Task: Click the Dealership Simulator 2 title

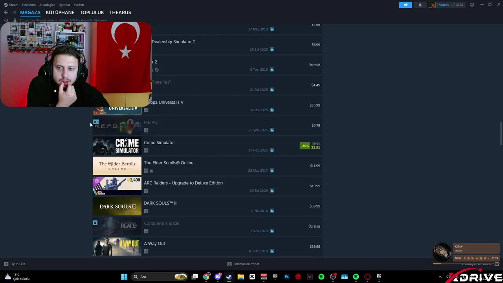Action: click(x=174, y=42)
